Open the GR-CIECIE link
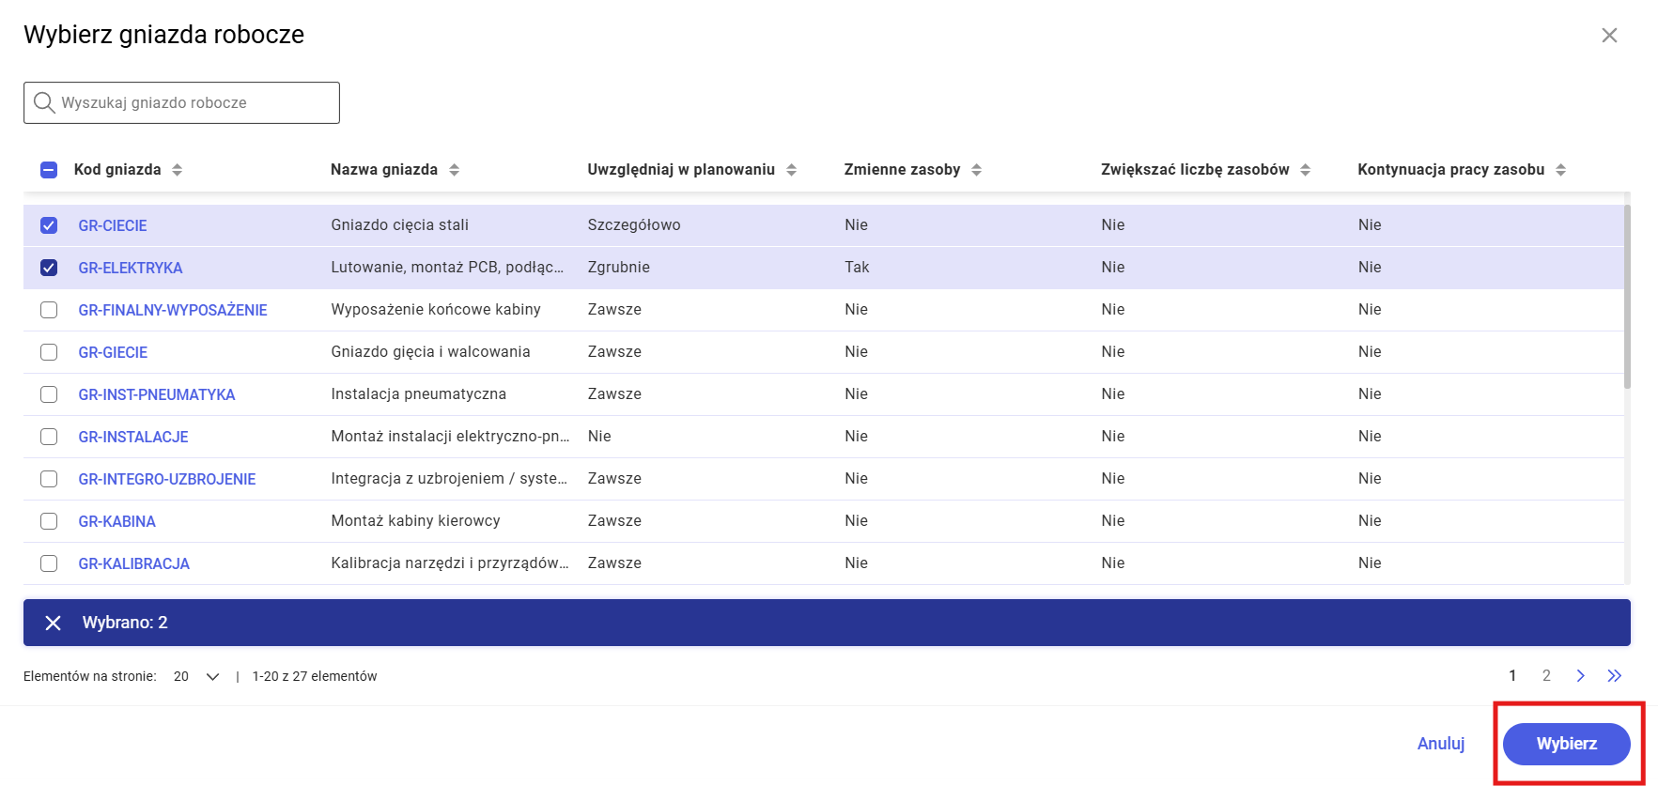Image resolution: width=1658 pixels, height=786 pixels. tap(113, 225)
